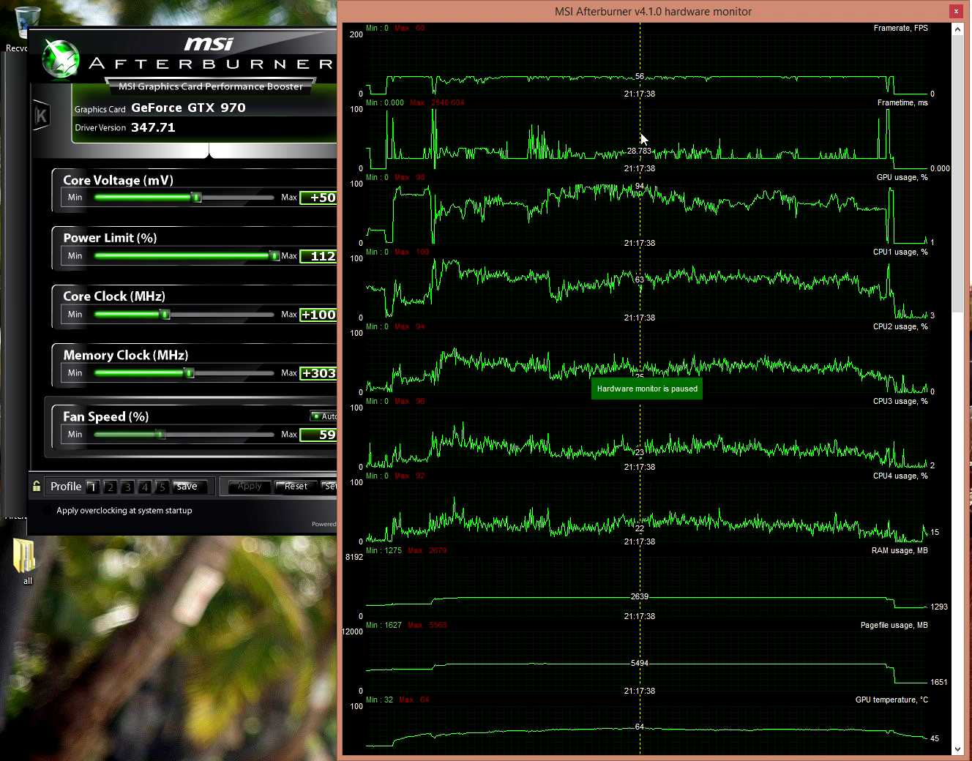The image size is (972, 761).
Task: Click monitor scrollbar up arrow
Action: (957, 29)
